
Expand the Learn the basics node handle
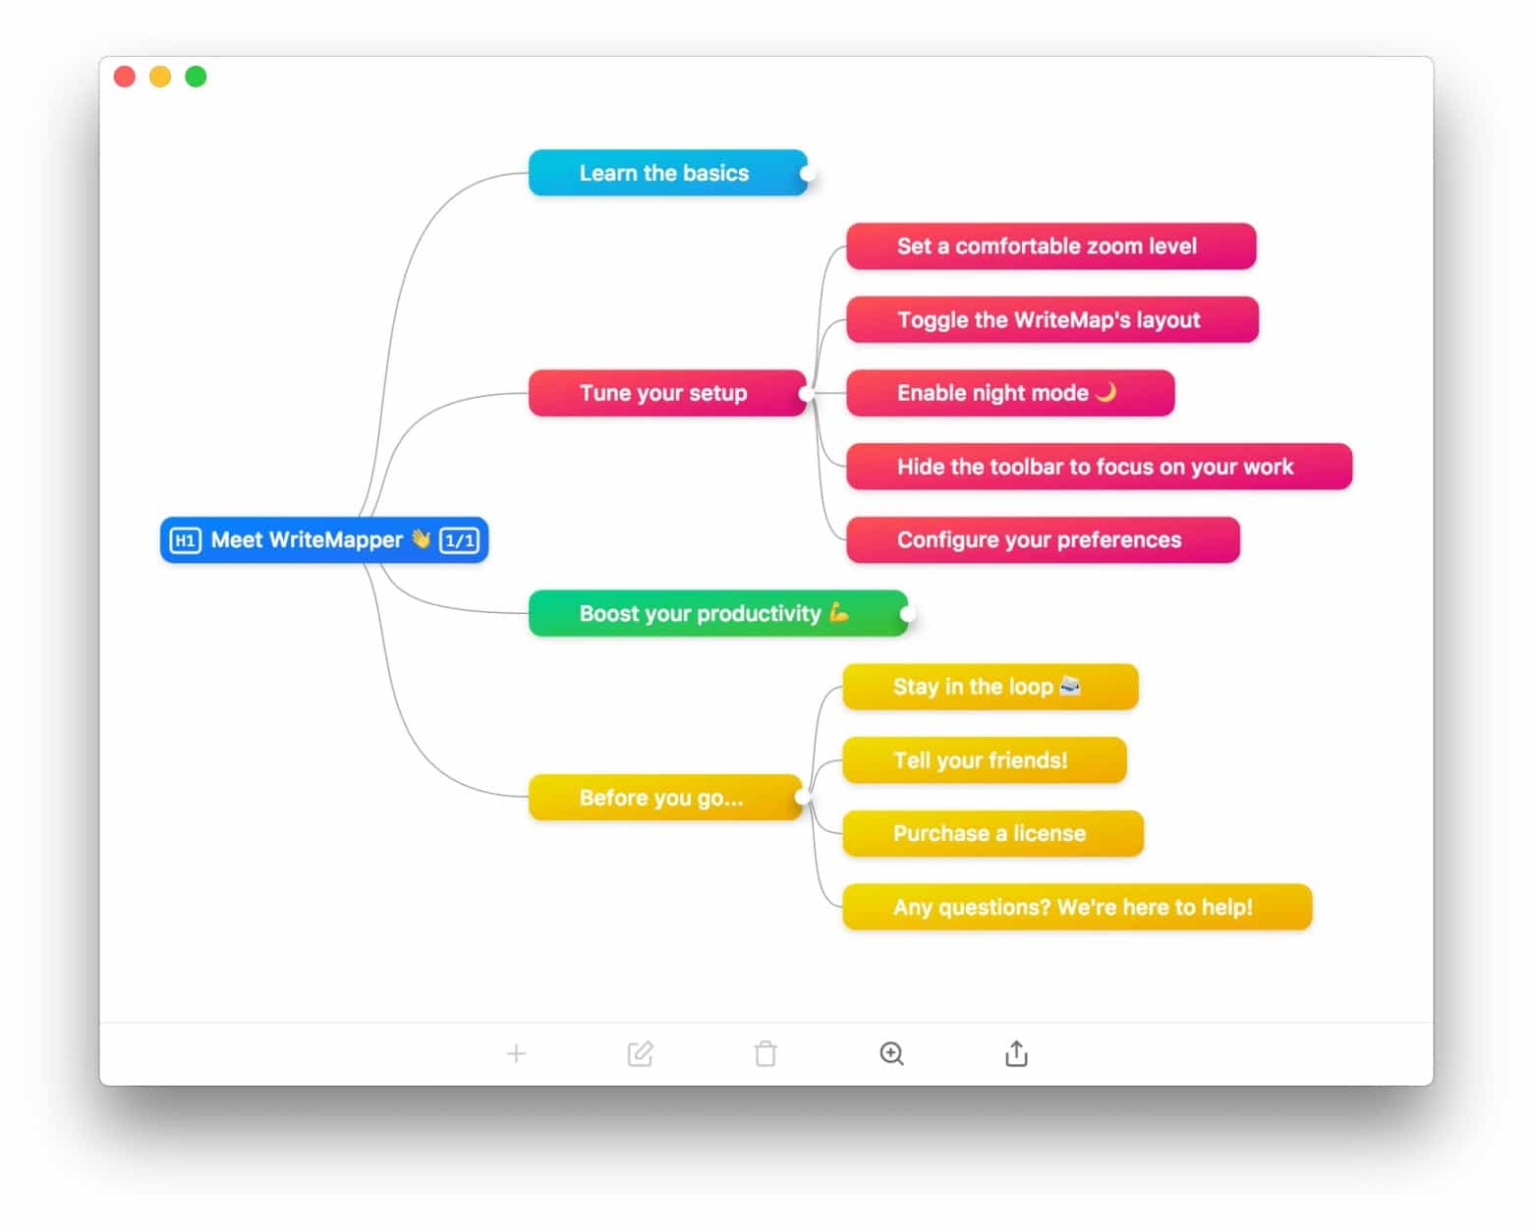[x=808, y=174]
